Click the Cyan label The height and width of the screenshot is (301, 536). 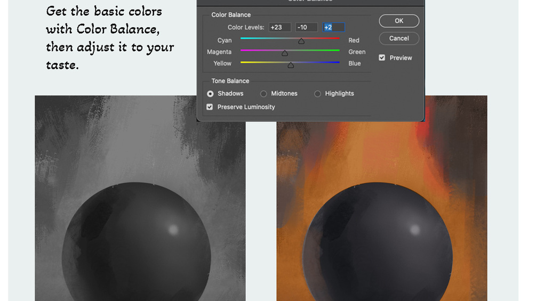tap(225, 40)
